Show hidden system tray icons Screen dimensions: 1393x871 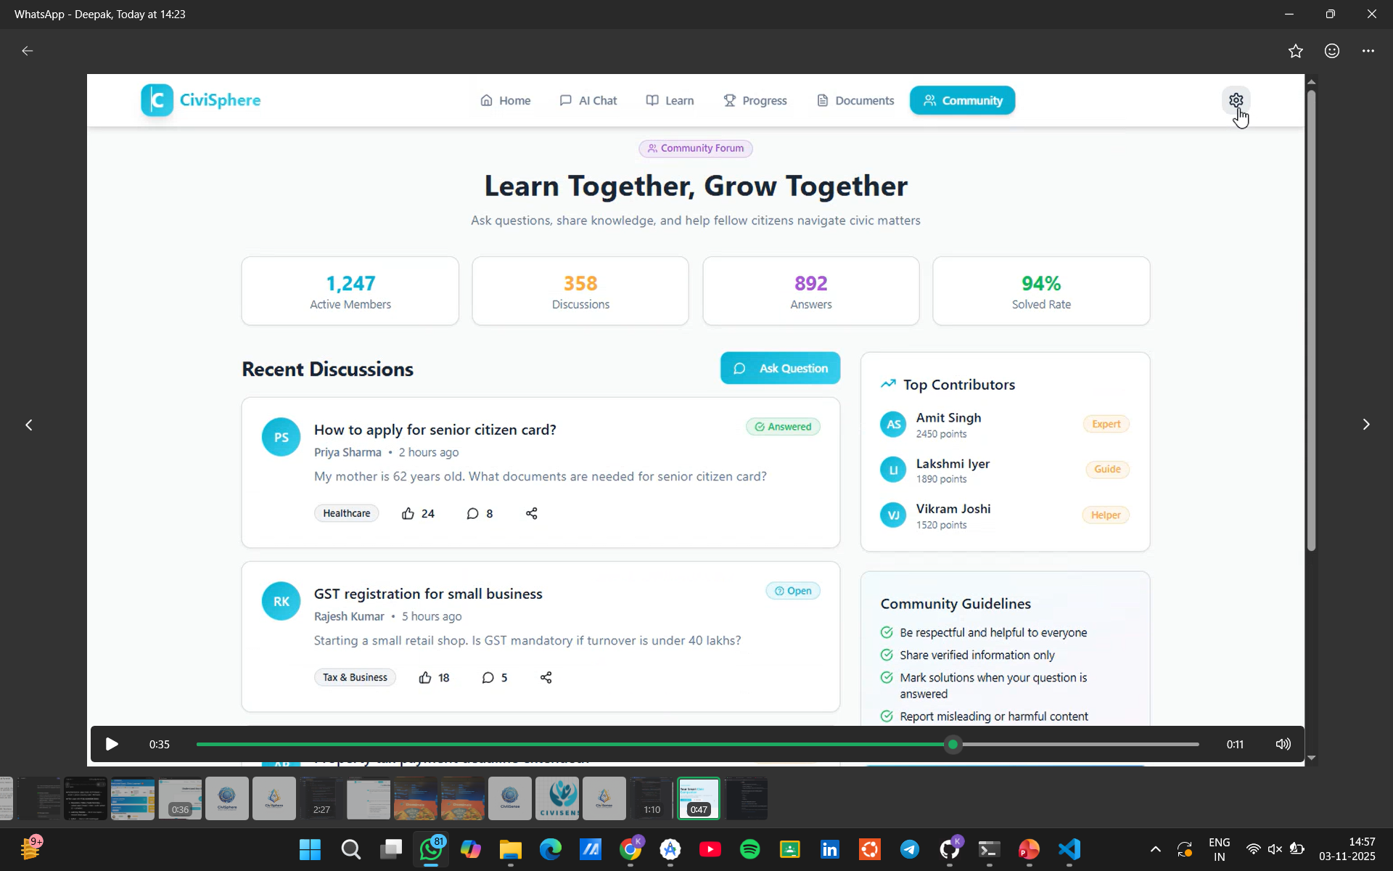[x=1155, y=848]
